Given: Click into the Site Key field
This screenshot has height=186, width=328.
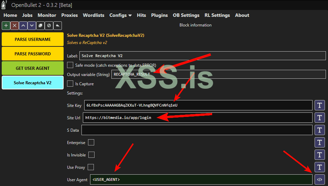Looking at the screenshot, I should tap(198, 105).
